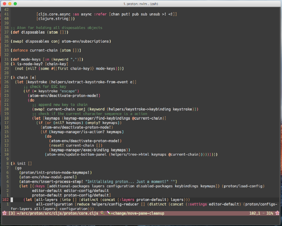The width and height of the screenshot is (282, 226).
Task: Click the comment 'check for ESC key'
Action: pyautogui.click(x=48, y=86)
